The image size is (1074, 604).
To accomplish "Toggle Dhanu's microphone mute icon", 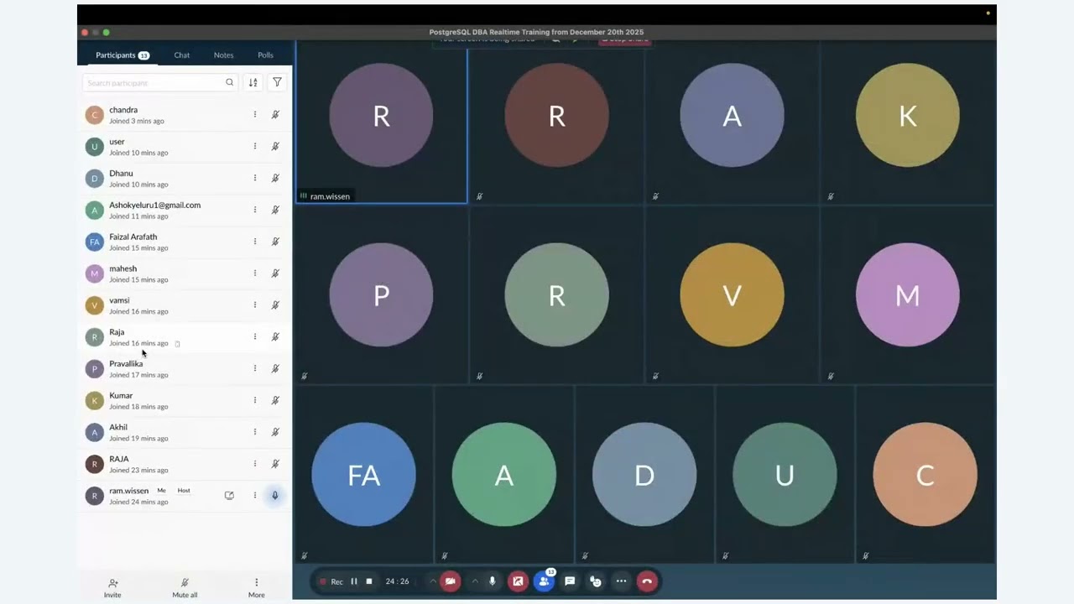I will [275, 178].
